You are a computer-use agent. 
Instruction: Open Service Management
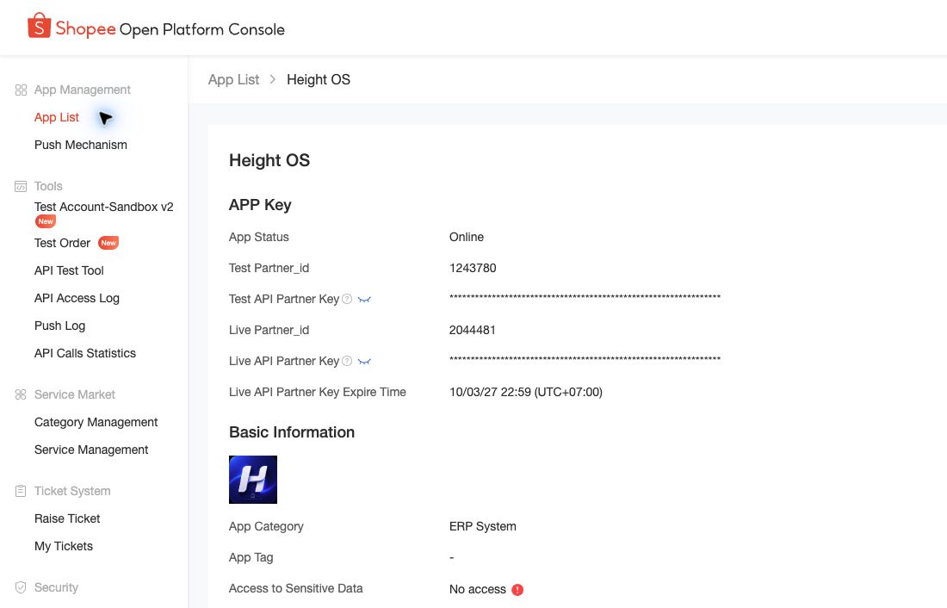click(91, 450)
